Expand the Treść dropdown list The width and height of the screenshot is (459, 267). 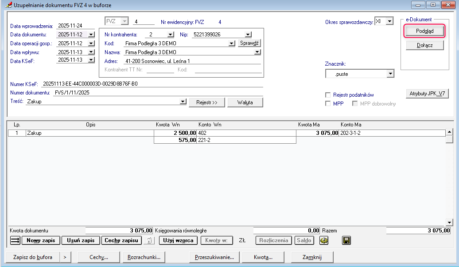coord(183,102)
